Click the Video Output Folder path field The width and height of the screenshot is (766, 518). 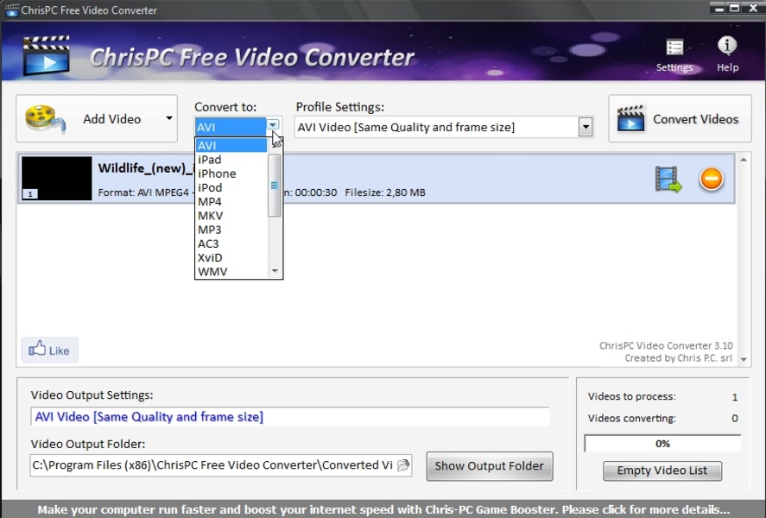point(212,465)
